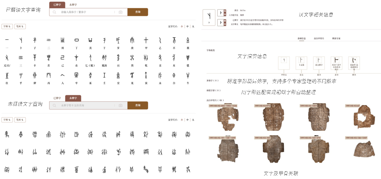Set text size to 大 in the 未释字 panel
The width and height of the screenshot is (381, 179).
193,120
